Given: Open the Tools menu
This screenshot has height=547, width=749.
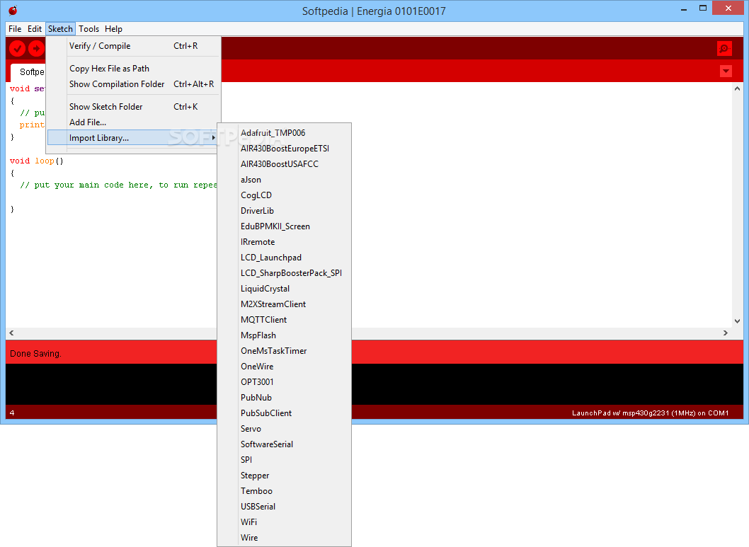Looking at the screenshot, I should [89, 28].
